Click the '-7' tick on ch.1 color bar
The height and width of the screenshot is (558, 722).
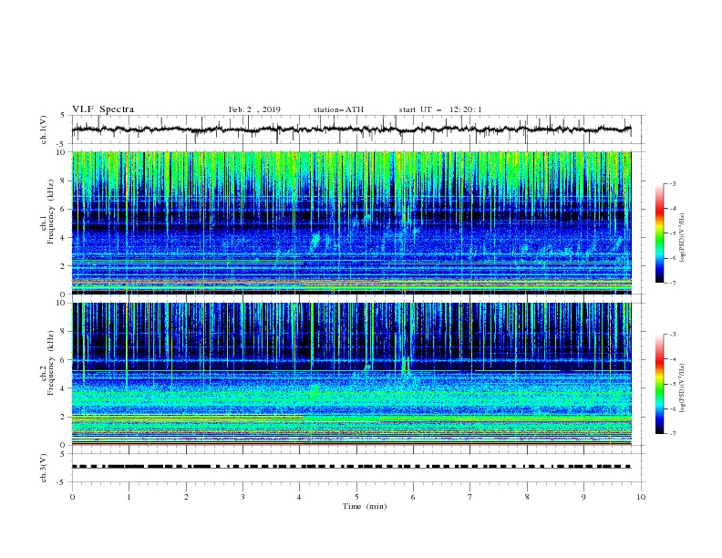(673, 283)
